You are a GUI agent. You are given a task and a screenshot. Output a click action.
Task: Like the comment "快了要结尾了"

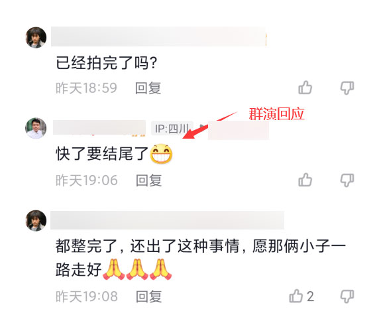pyautogui.click(x=305, y=180)
